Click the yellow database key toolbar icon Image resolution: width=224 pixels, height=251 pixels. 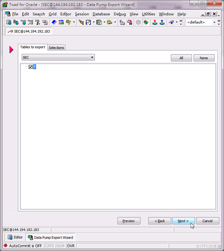click(x=110, y=22)
